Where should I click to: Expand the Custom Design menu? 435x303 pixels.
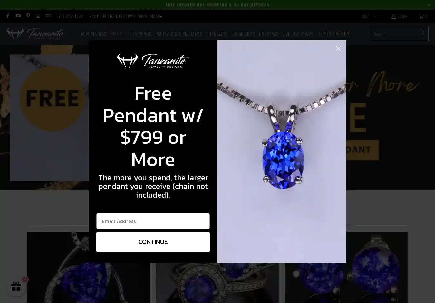pos(337,34)
